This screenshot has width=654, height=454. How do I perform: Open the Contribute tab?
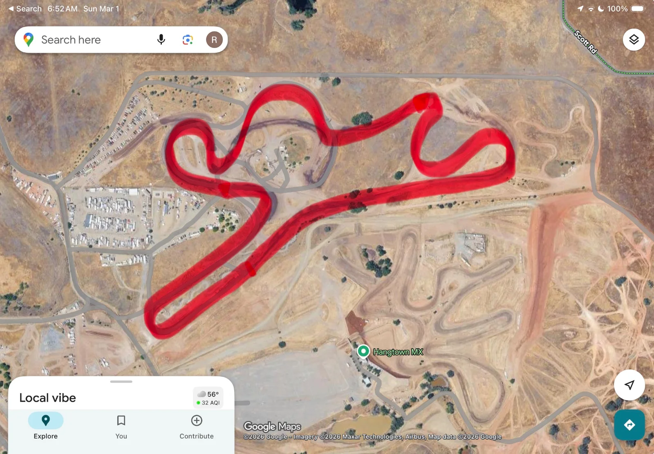(197, 426)
